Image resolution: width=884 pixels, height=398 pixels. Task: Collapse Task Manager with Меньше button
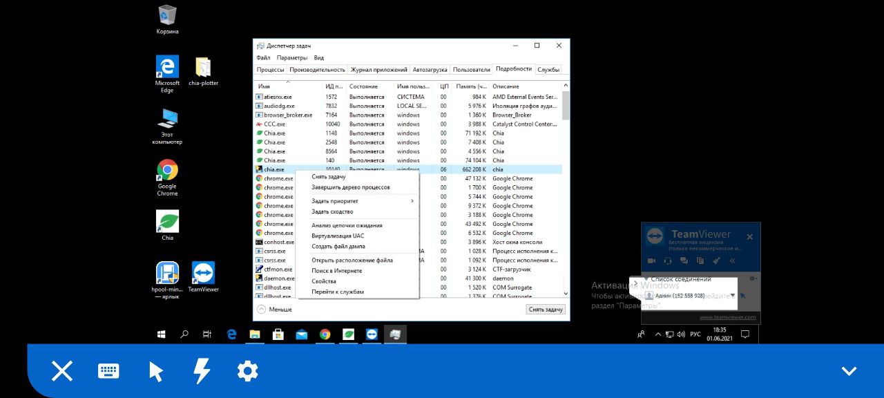point(275,310)
